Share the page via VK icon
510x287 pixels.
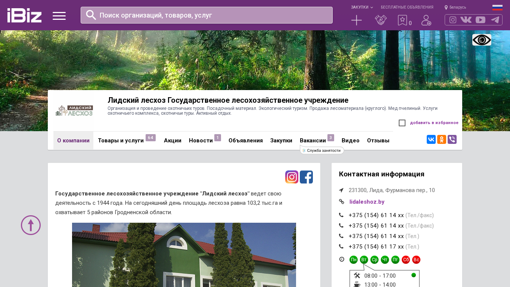[x=431, y=139]
